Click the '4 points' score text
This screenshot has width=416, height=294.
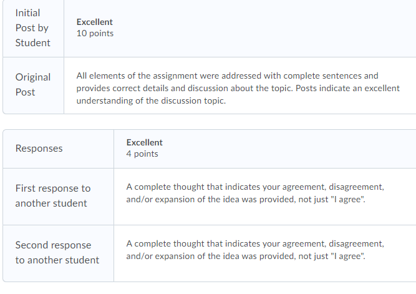(x=142, y=154)
